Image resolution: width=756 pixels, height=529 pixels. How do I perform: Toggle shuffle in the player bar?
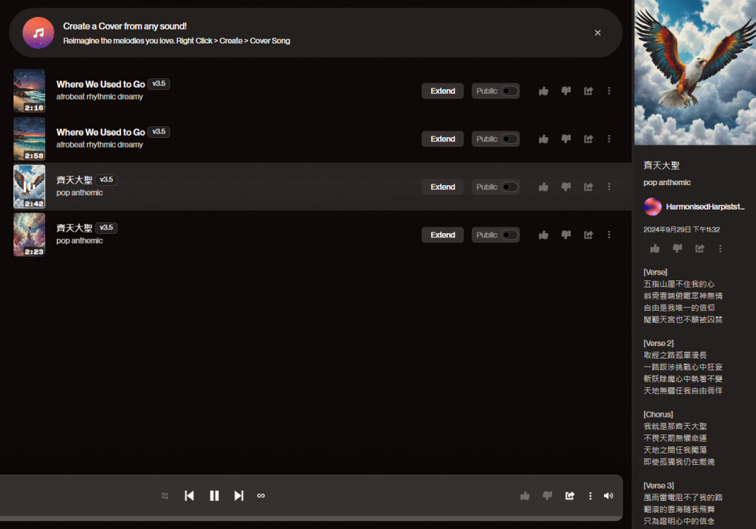(165, 496)
